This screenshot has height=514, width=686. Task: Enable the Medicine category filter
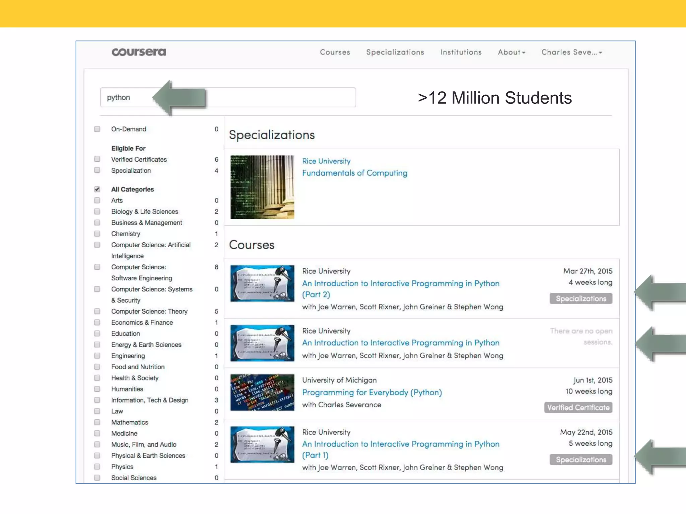[97, 433]
